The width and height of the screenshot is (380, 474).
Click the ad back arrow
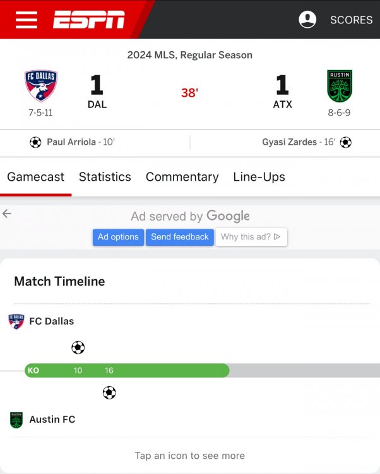click(7, 214)
